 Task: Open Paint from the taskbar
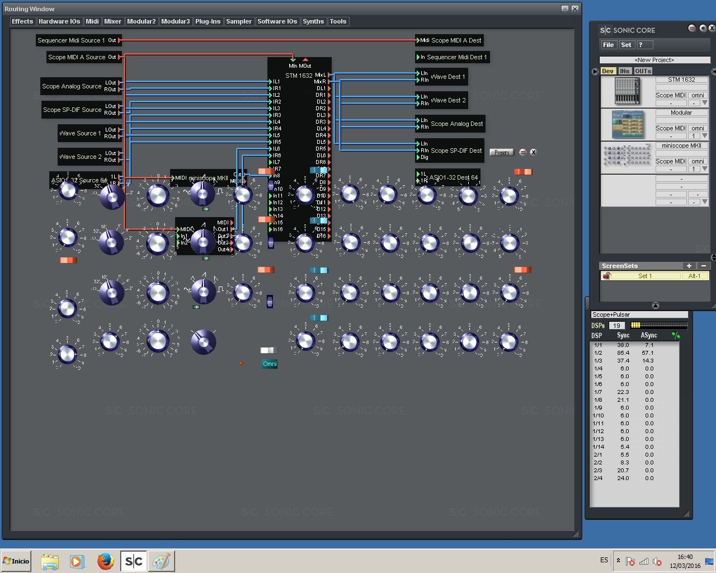161,561
